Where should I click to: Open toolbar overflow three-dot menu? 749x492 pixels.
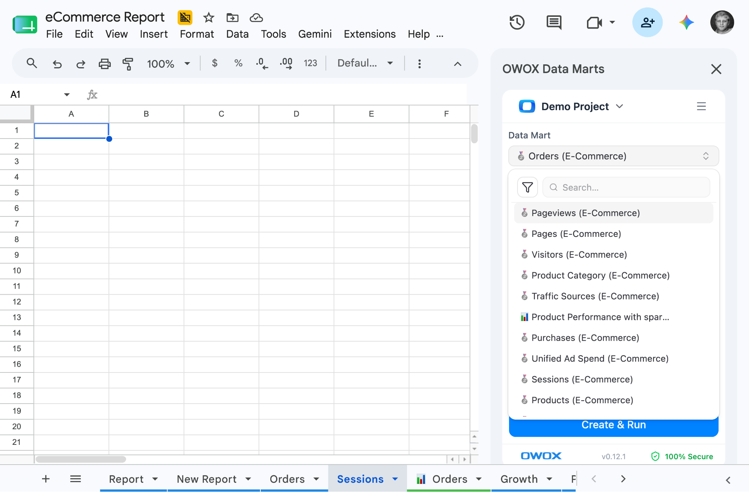point(419,64)
